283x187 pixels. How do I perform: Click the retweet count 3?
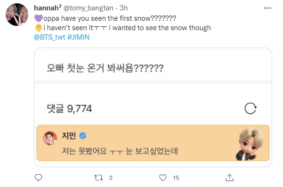(111, 178)
